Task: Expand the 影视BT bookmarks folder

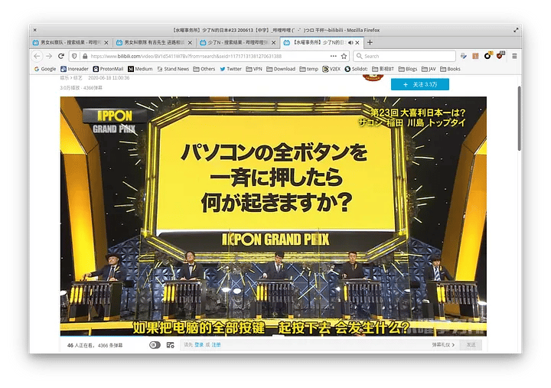Action: (383, 69)
